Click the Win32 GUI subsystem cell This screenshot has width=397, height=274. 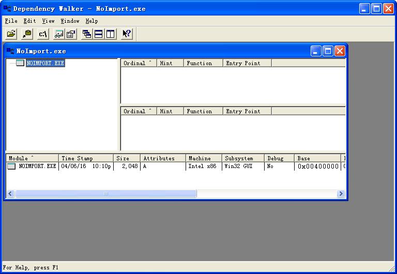click(238, 166)
